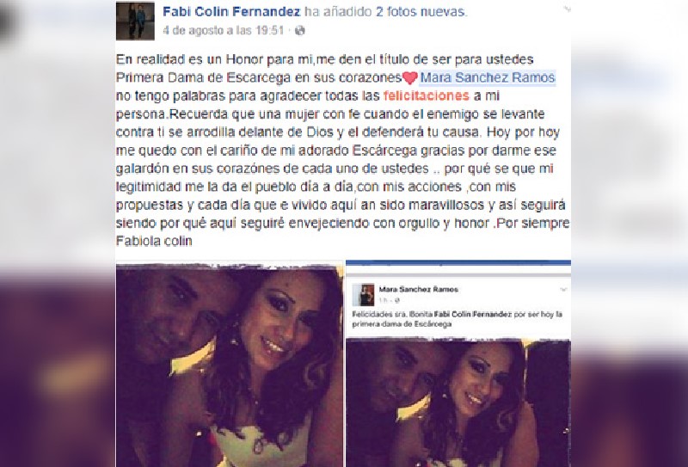Click bold 'Fabi Colin Fernandez' mention in embedded post
The height and width of the screenshot is (467, 688).
tap(472, 314)
